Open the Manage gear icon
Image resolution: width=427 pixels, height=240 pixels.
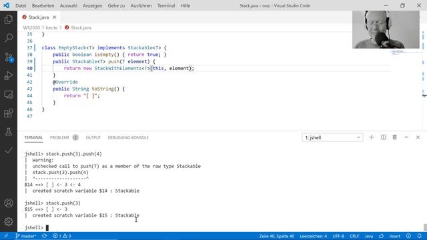tap(9, 221)
